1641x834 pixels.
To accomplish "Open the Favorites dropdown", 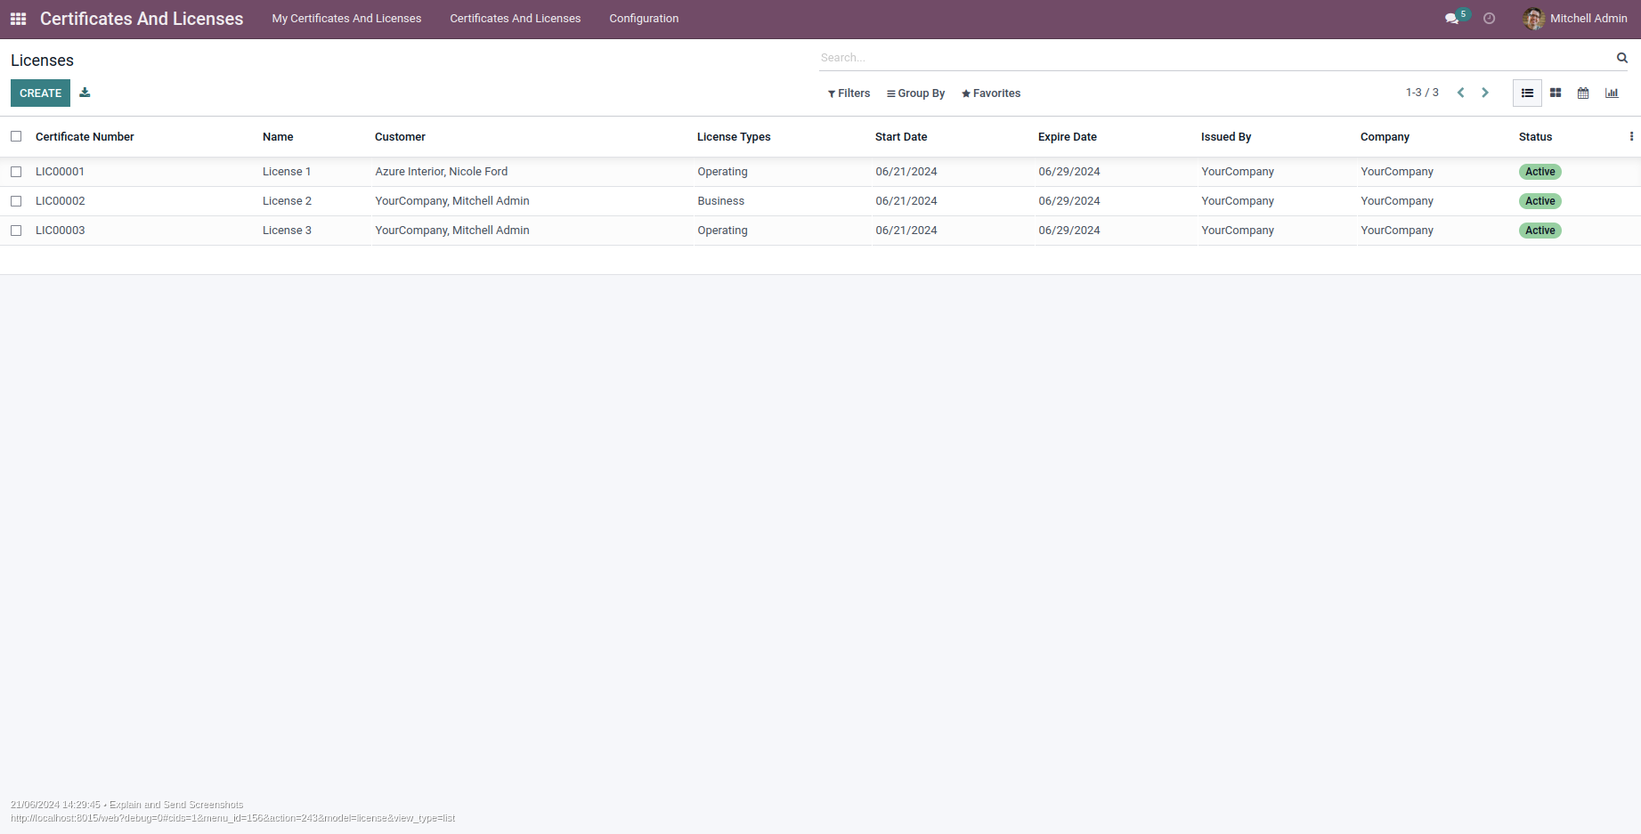I will tap(991, 93).
